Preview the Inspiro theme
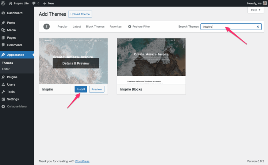Viewport: 268px width, 165px height. pos(96,89)
